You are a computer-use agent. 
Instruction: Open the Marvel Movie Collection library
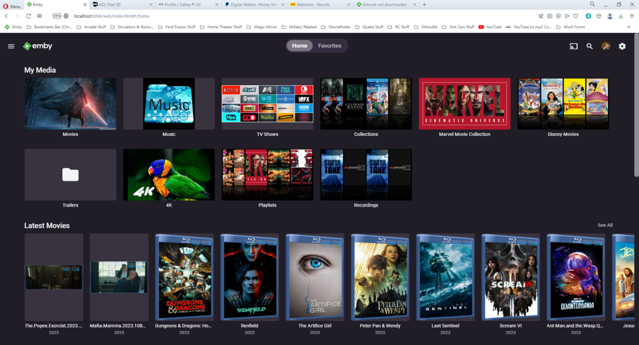pos(464,104)
